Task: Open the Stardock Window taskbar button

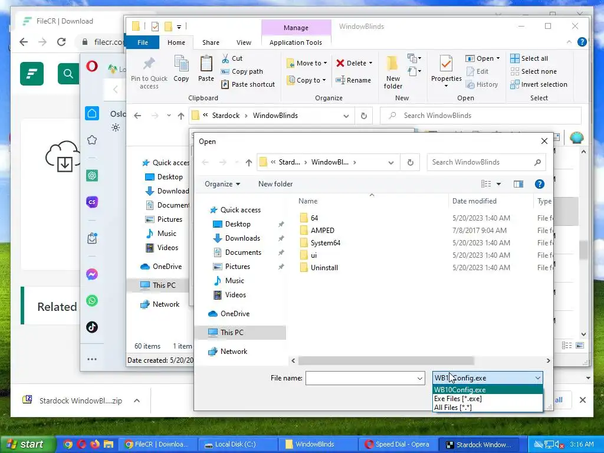Action: pyautogui.click(x=479, y=445)
